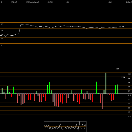The height and width of the screenshot is (132, 132).
Task: Click the RSI line endpoint near 76.98
Action: 117,27
